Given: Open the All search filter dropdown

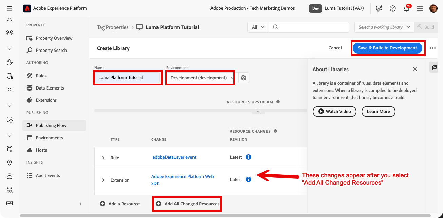Looking at the screenshot, I should [x=258, y=27].
